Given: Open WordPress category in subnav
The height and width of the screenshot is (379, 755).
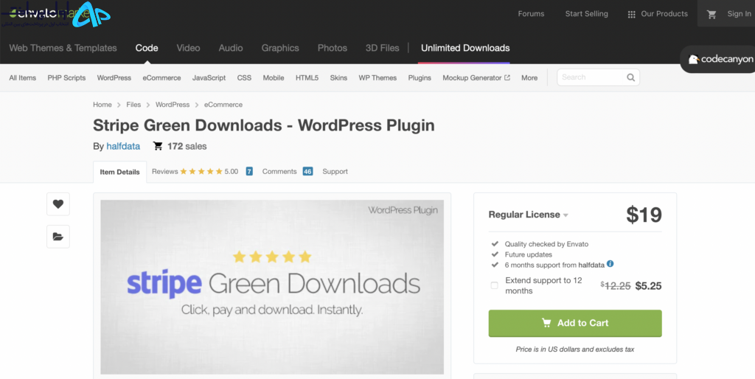Looking at the screenshot, I should pos(114,77).
